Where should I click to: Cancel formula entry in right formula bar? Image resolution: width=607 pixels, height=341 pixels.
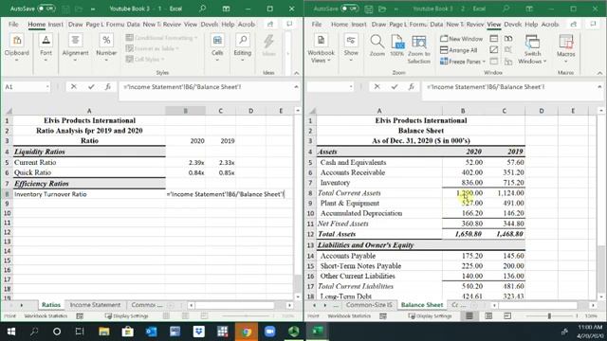coord(377,87)
